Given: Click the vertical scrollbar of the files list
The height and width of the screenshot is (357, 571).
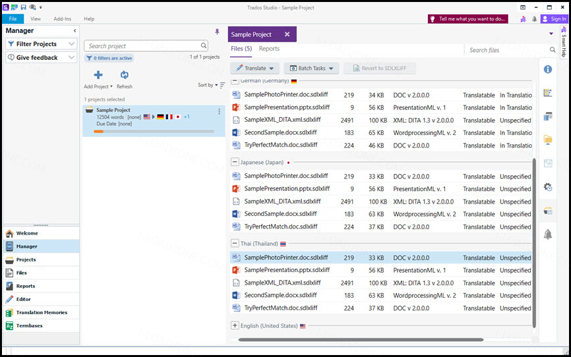Looking at the screenshot, I should [534, 243].
